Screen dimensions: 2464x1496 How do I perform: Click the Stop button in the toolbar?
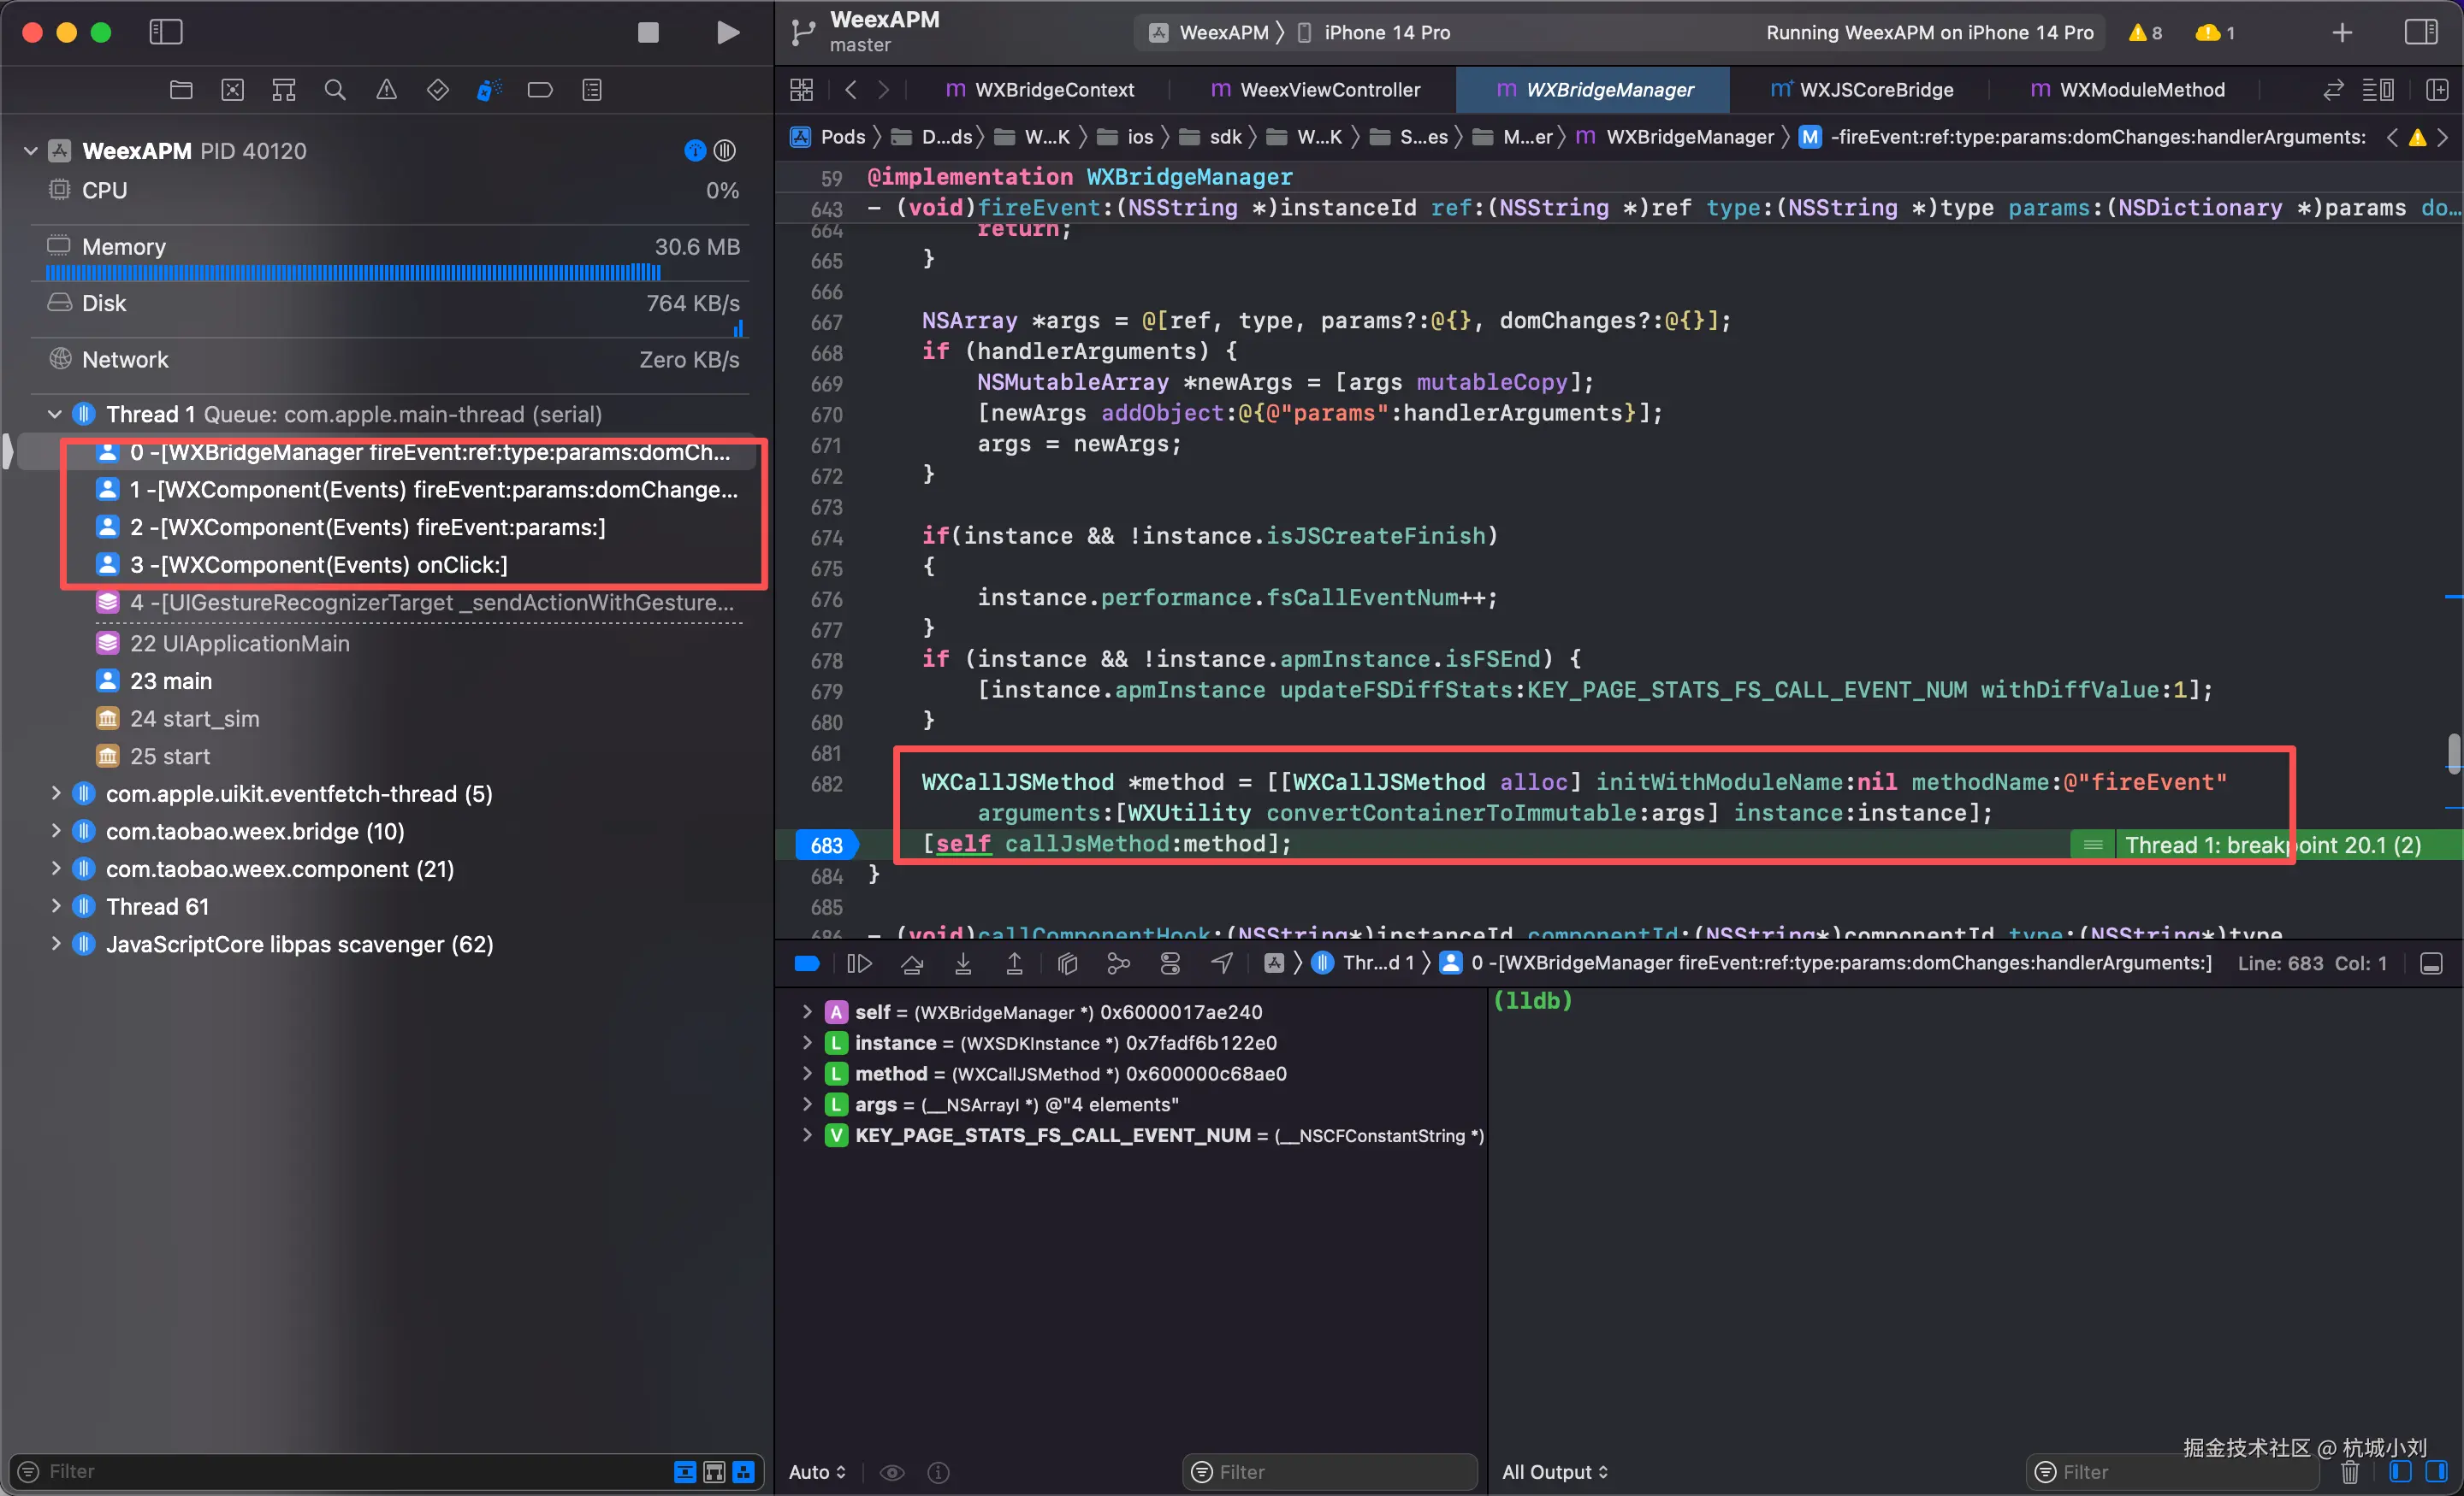[x=648, y=32]
